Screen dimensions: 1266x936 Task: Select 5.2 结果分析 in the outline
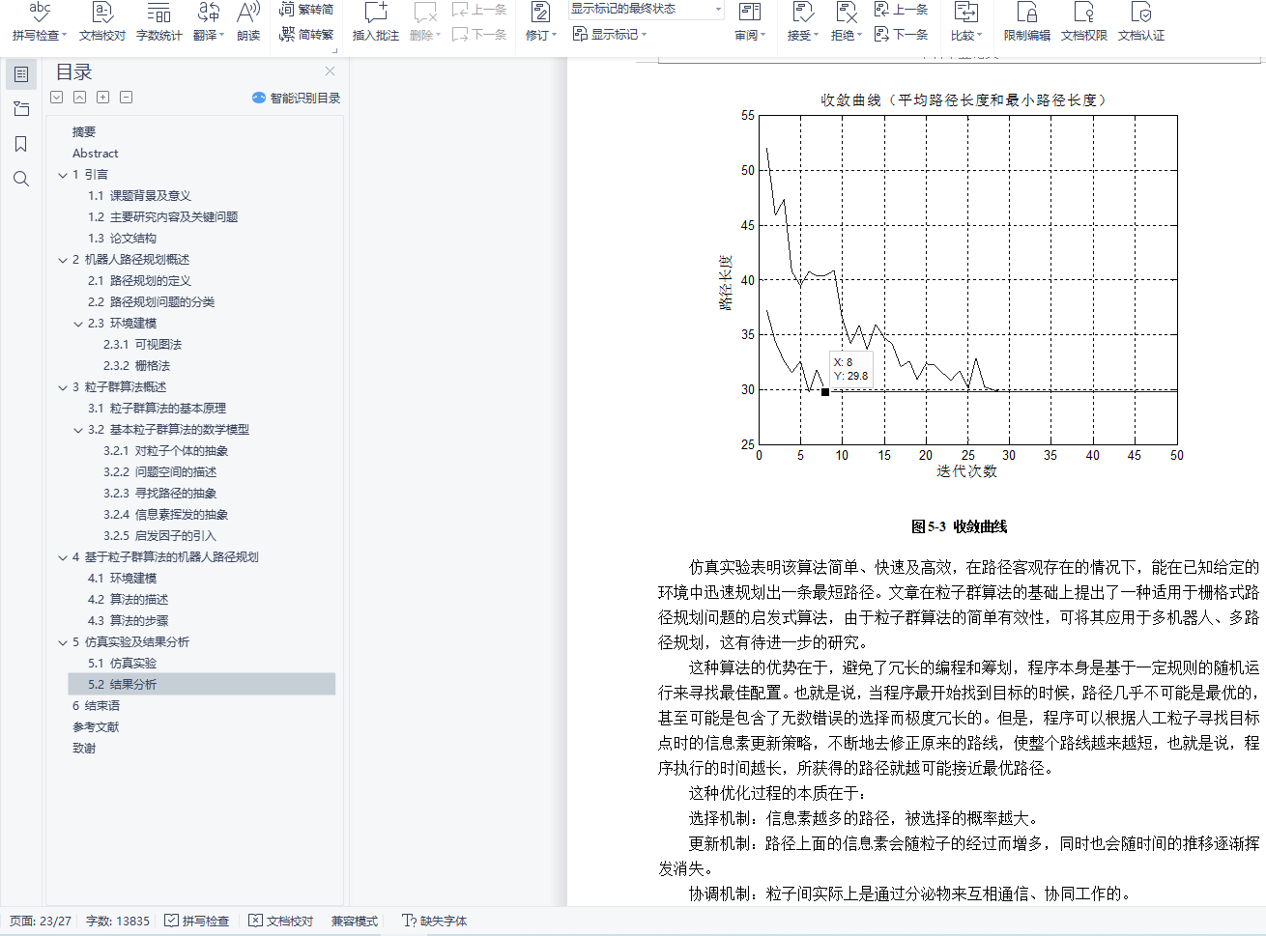pyautogui.click(x=202, y=685)
